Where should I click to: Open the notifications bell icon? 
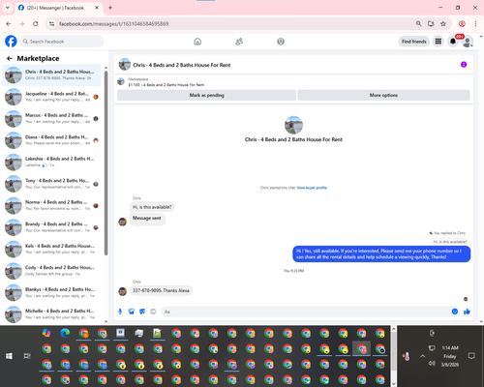453,42
